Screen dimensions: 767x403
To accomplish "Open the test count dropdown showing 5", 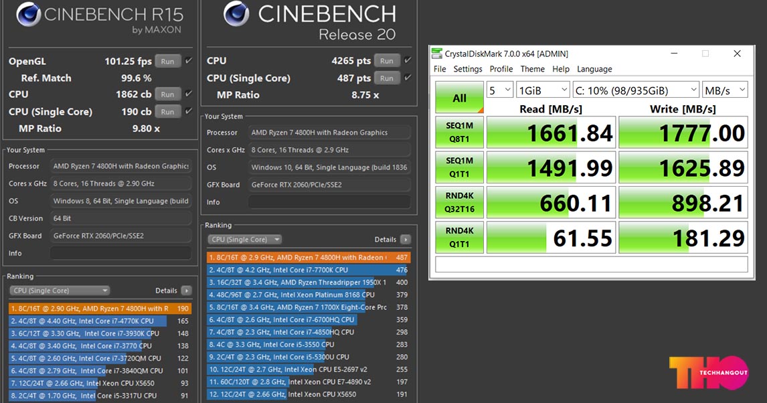I will click(x=499, y=90).
